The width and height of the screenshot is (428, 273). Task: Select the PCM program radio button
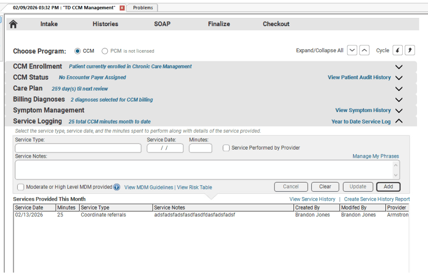105,51
